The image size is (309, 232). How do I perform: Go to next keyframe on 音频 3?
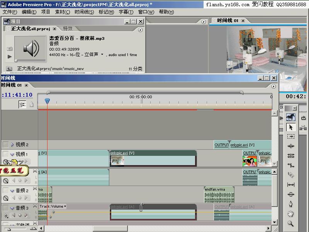coord(26,215)
